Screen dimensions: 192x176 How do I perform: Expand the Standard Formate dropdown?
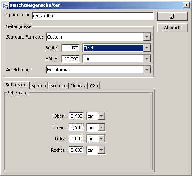point(147,37)
